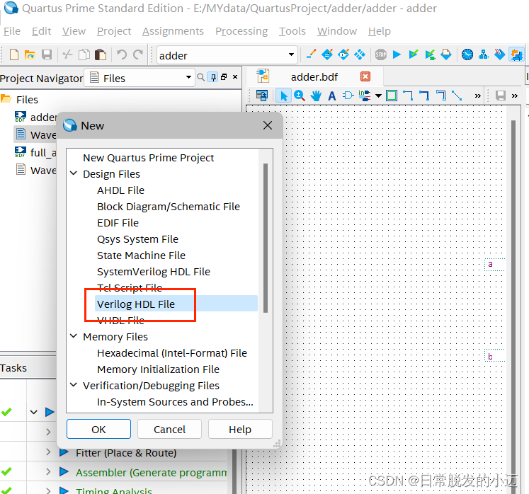Collapse the Memory Files group
The width and height of the screenshot is (529, 494).
point(74,336)
